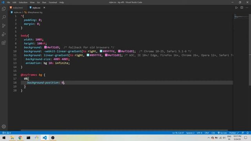Click the Visual Studio Code taskbar icon
Viewport: 251px width, 141px height.
point(45,137)
